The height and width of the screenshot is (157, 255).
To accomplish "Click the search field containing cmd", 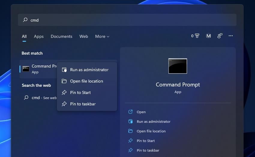I will click(x=127, y=20).
